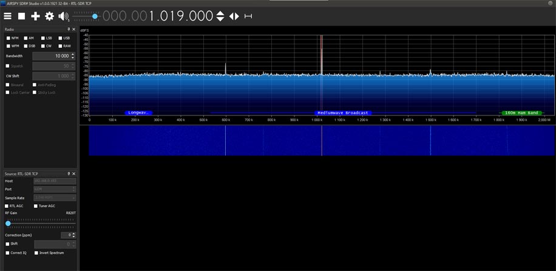Click the RF Gain slider handle
The image size is (556, 271).
pyautogui.click(x=8, y=223)
